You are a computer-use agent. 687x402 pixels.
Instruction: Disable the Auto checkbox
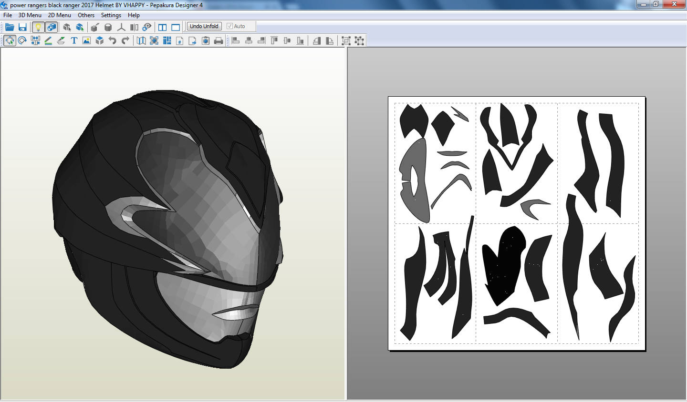230,26
